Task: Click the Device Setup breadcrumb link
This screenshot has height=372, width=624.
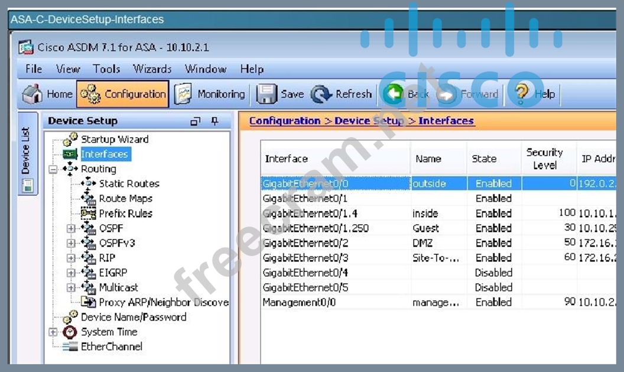Action: pyautogui.click(x=369, y=121)
